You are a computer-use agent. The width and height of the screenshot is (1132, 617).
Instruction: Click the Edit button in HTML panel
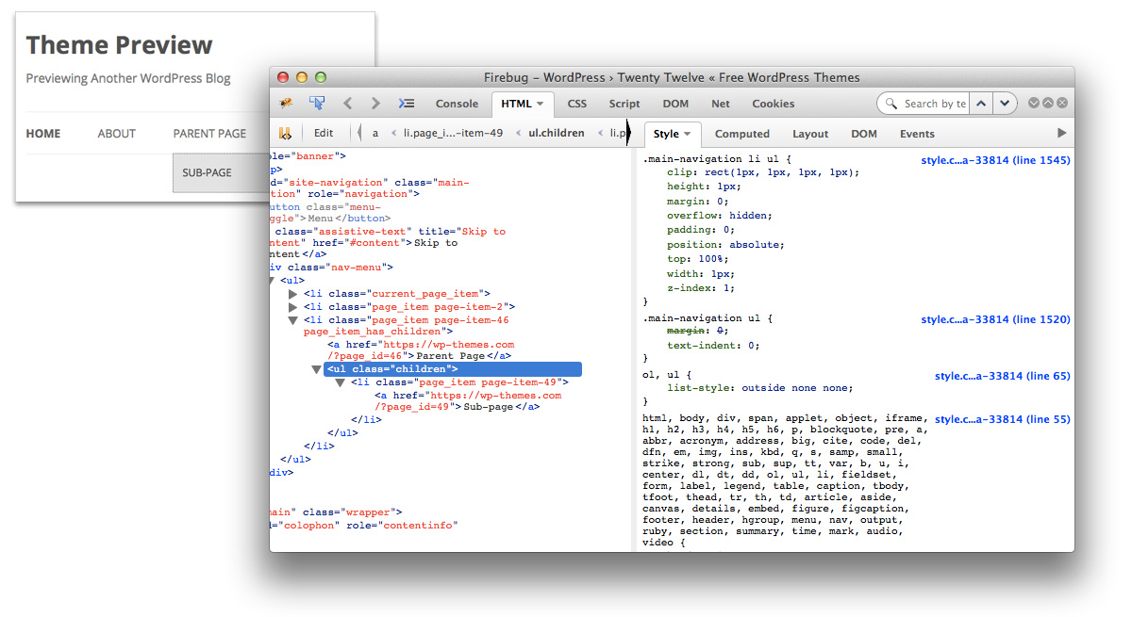pos(324,133)
